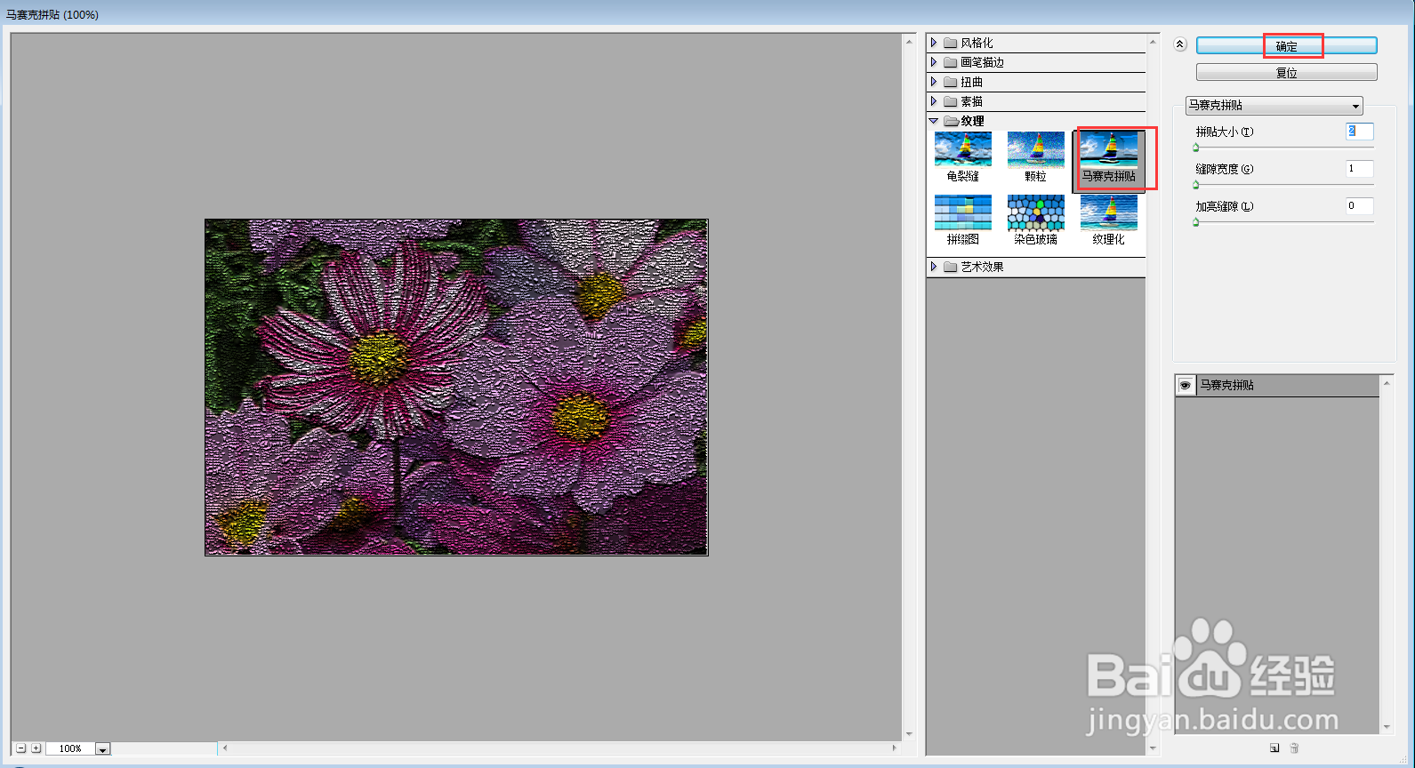Image resolution: width=1415 pixels, height=768 pixels.
Task: Select the 马赛克拼贴 filter thumbnail
Action: [1108, 149]
